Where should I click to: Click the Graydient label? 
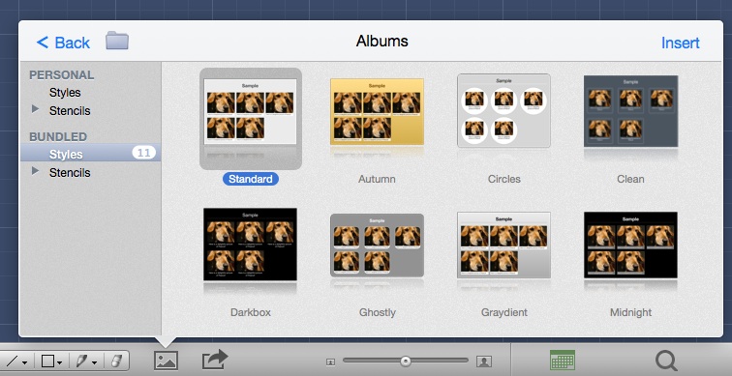coord(504,312)
